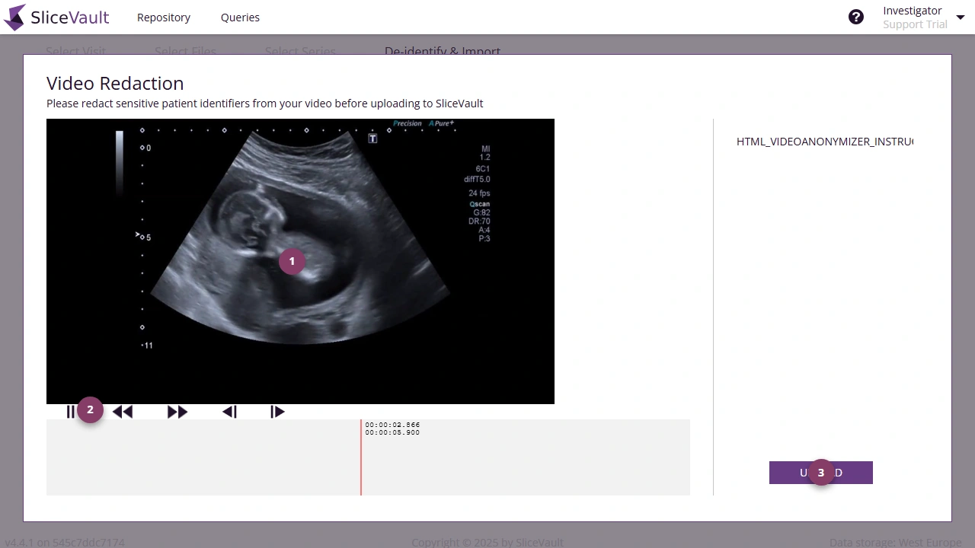This screenshot has width=975, height=548.
Task: Click the red timeline playhead marker
Action: click(361, 457)
